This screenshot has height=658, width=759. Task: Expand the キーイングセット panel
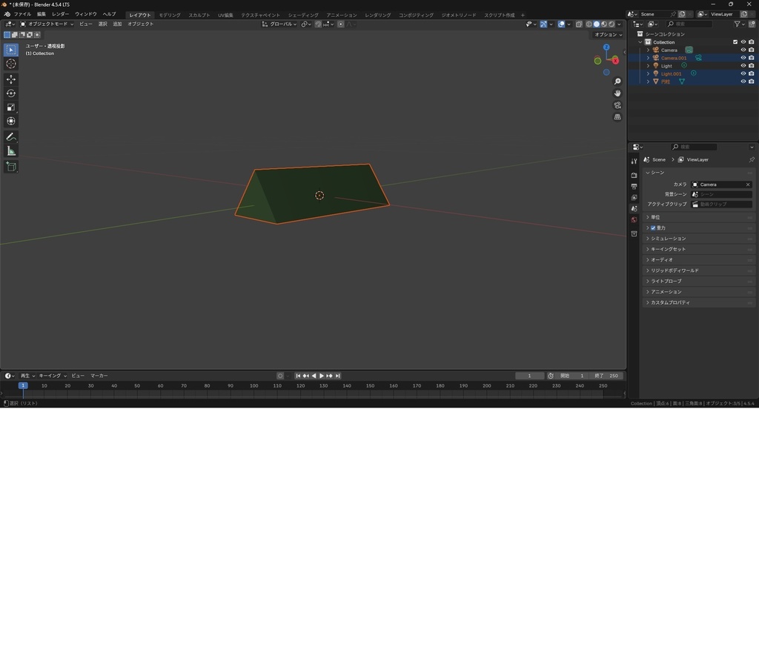(699, 249)
